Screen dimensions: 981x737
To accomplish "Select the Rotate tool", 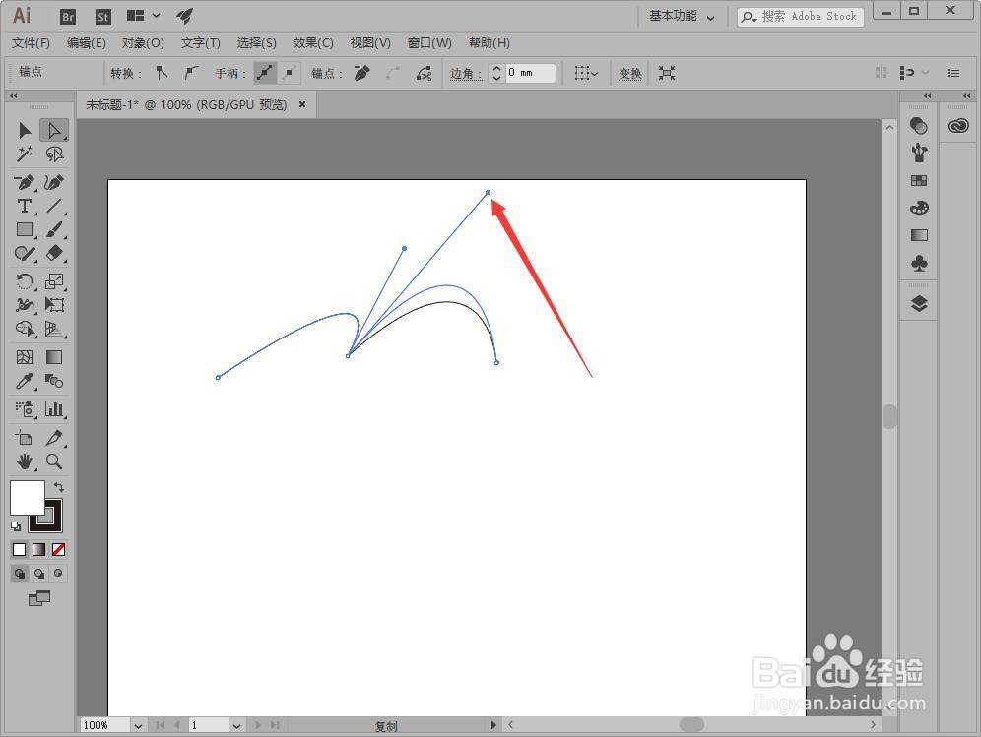I will (x=25, y=281).
